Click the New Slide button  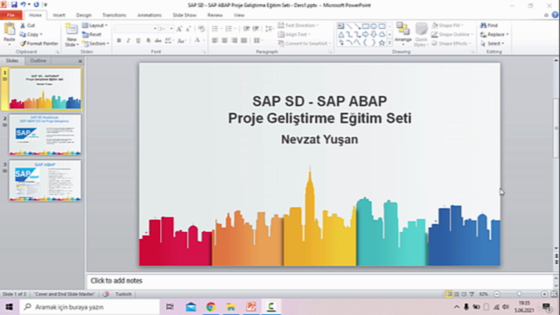click(x=72, y=35)
